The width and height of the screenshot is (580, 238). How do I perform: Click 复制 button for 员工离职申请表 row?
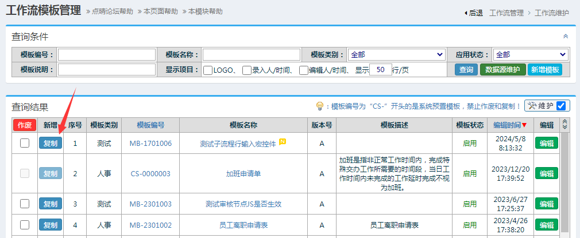(51, 225)
